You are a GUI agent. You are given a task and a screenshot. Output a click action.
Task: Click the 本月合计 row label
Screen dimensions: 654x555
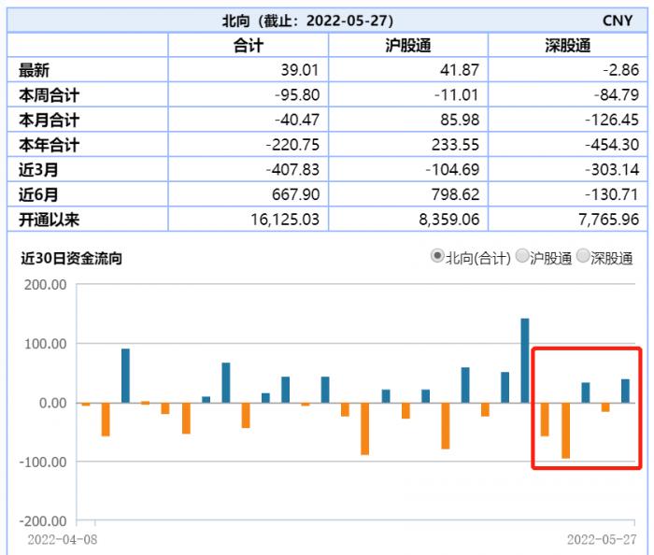point(49,121)
